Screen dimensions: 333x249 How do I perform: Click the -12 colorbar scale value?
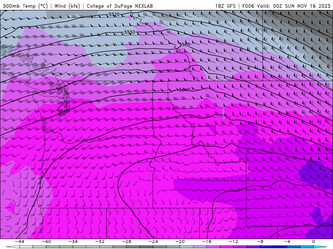click(x=234, y=242)
